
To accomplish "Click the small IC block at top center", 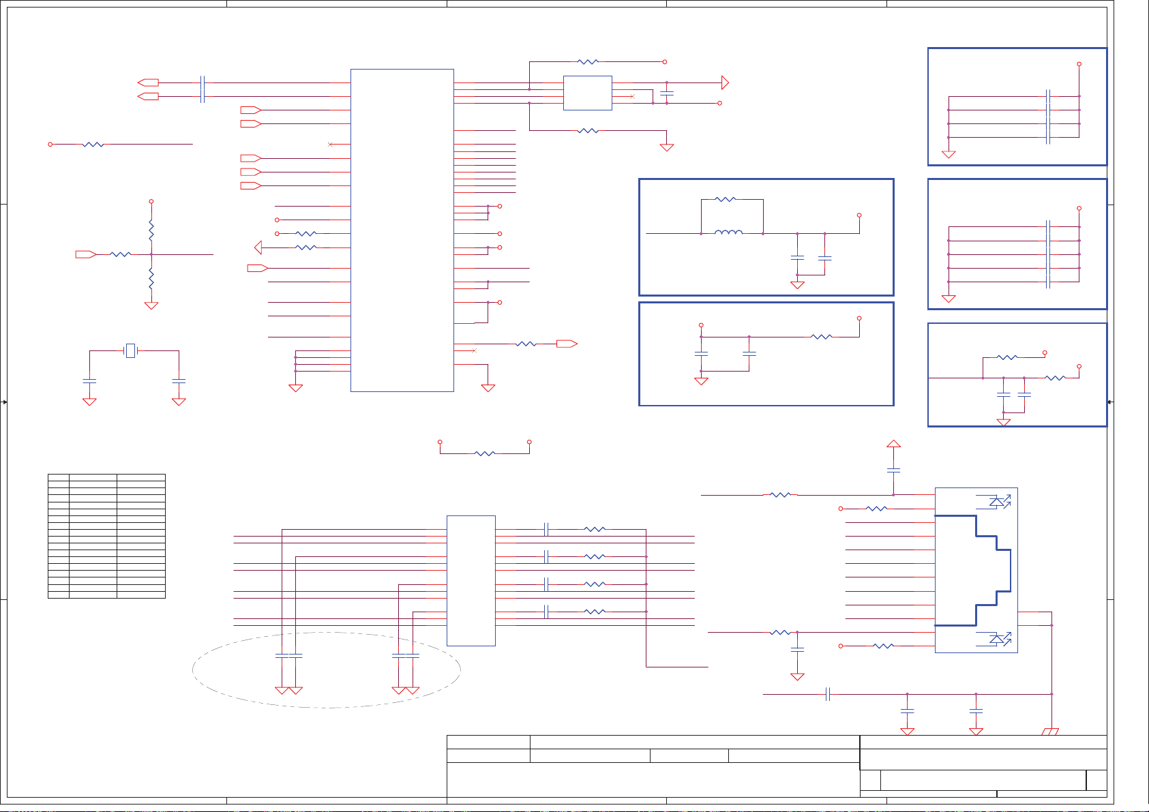I will point(587,93).
